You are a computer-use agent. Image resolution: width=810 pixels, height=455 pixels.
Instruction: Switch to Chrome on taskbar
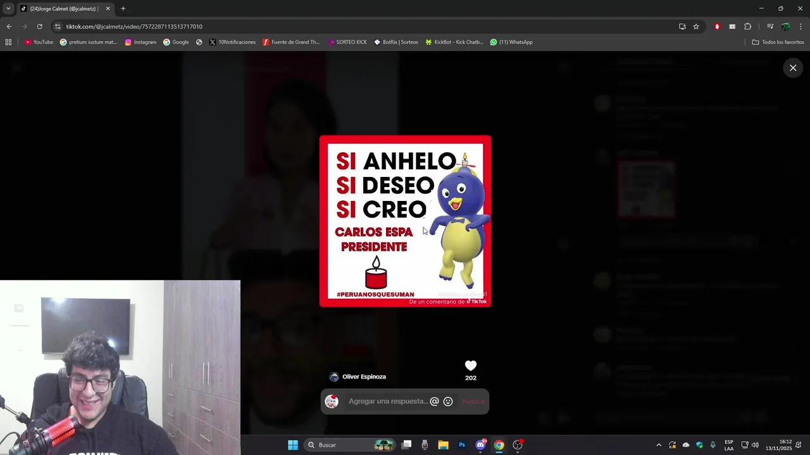(x=499, y=445)
